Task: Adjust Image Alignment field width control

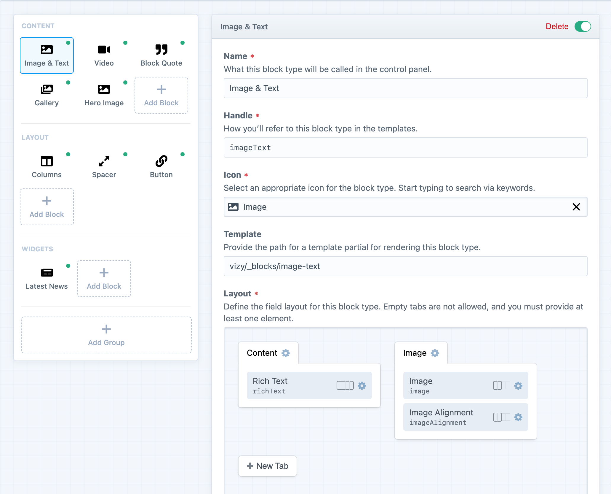Action: (501, 417)
